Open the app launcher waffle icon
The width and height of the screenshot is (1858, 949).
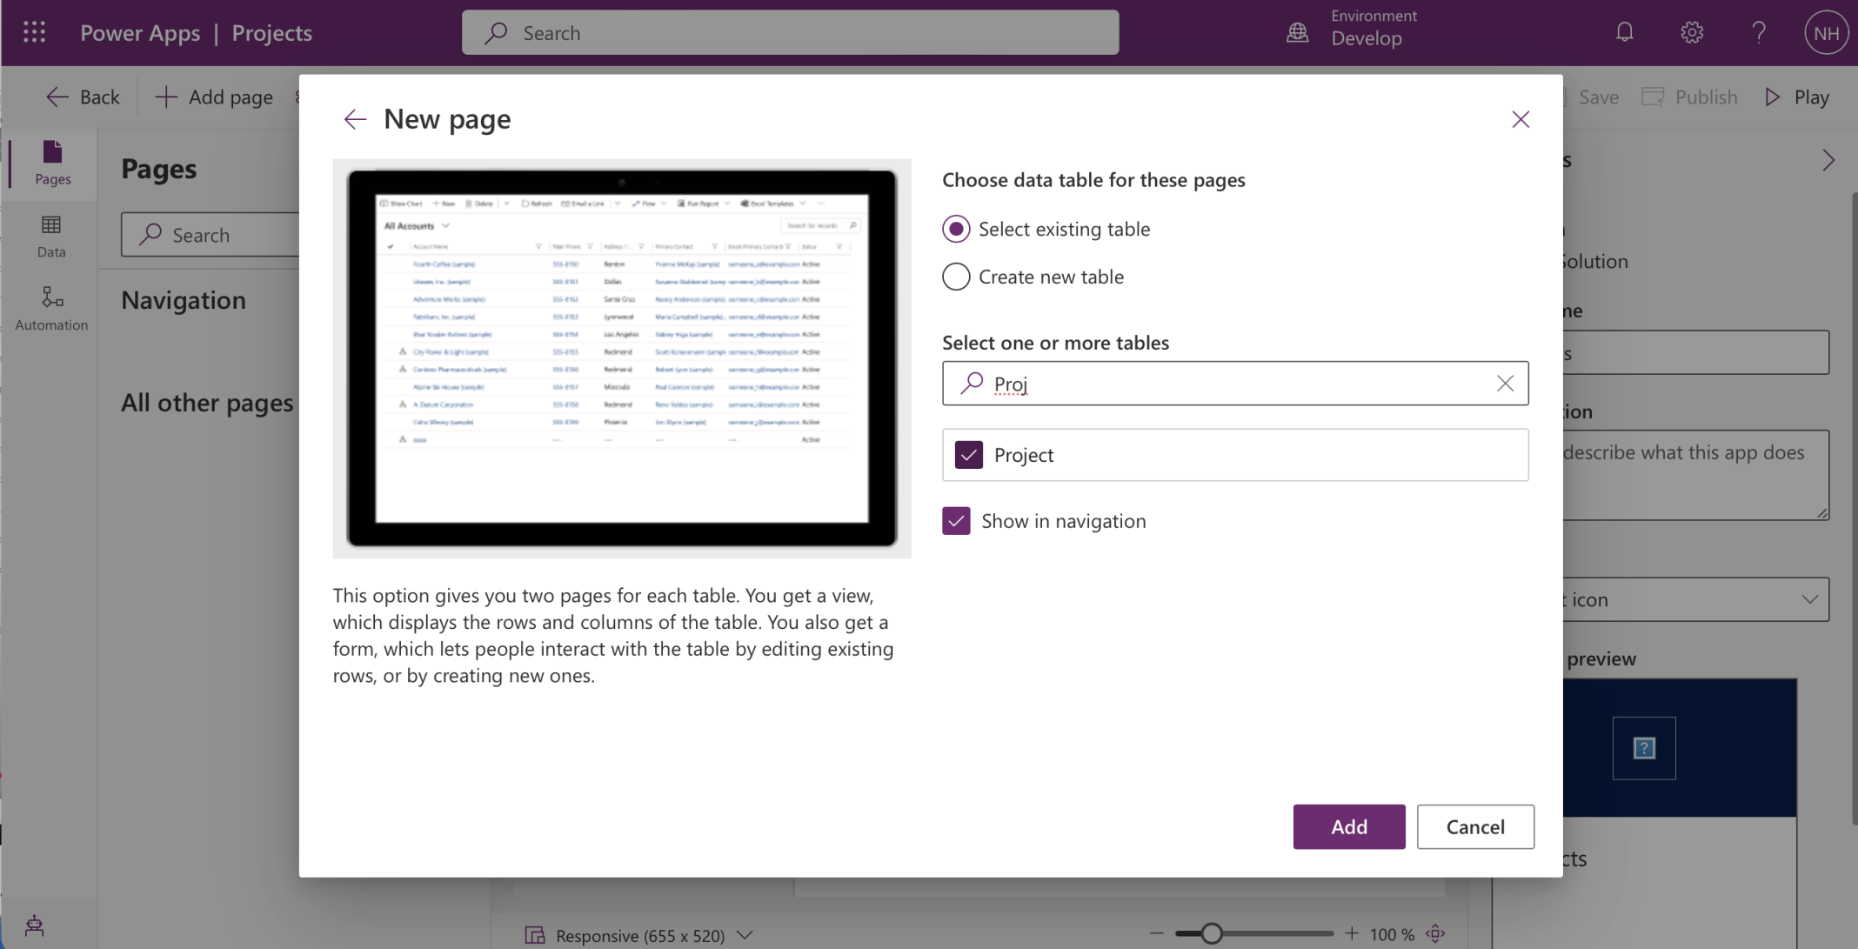click(x=34, y=32)
